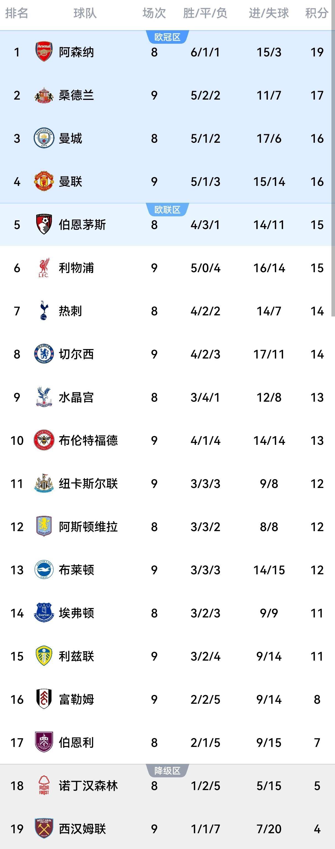Click the Liverpool L.F.C. logo
Screen dimensions: 335x849
click(x=44, y=268)
